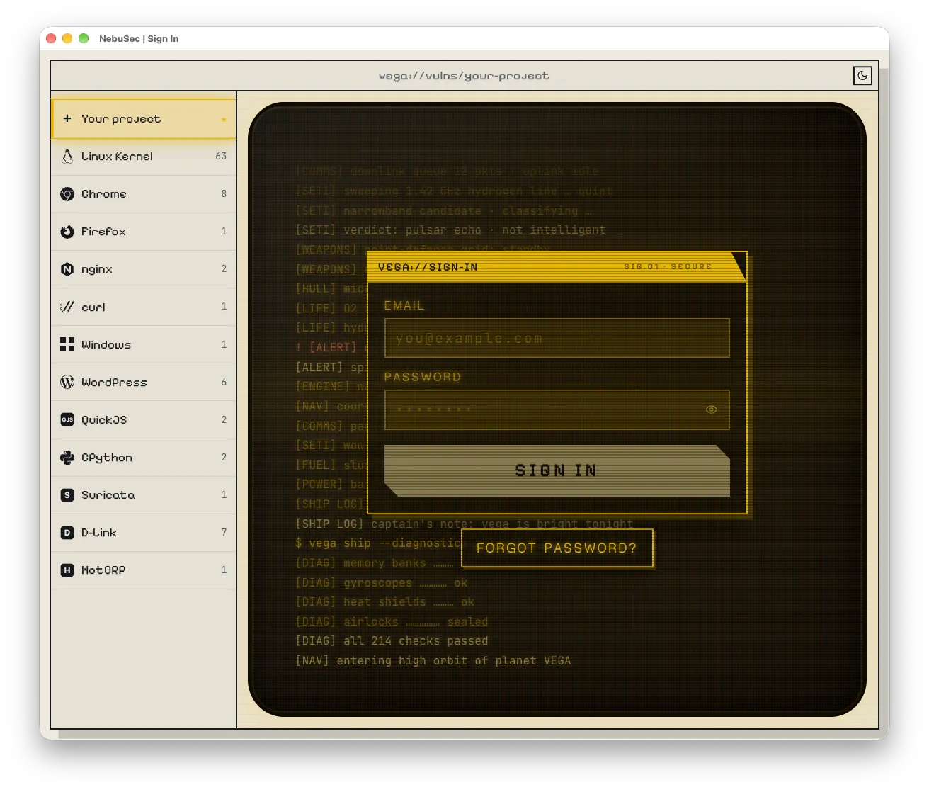
Task: Click the DIAG airlocks sealed line
Action: tap(392, 621)
